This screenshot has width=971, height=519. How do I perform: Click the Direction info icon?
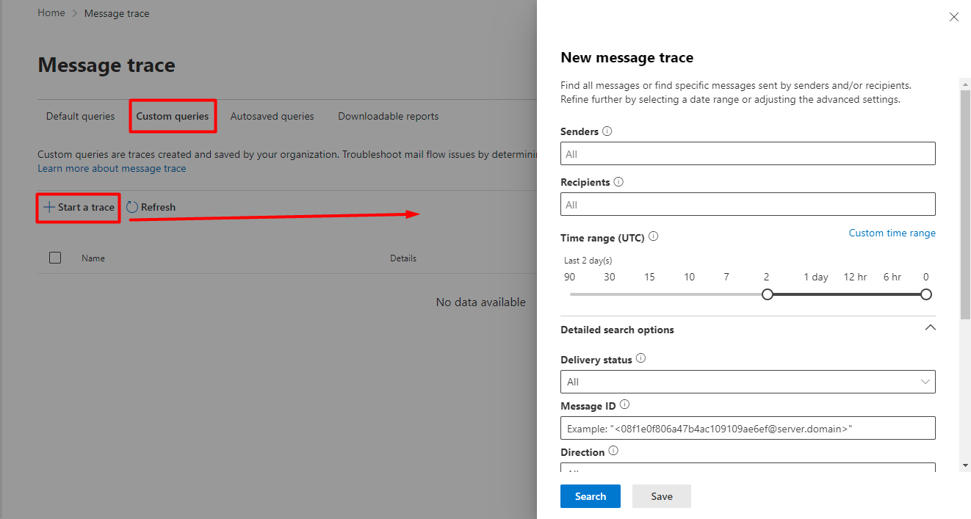pyautogui.click(x=613, y=451)
